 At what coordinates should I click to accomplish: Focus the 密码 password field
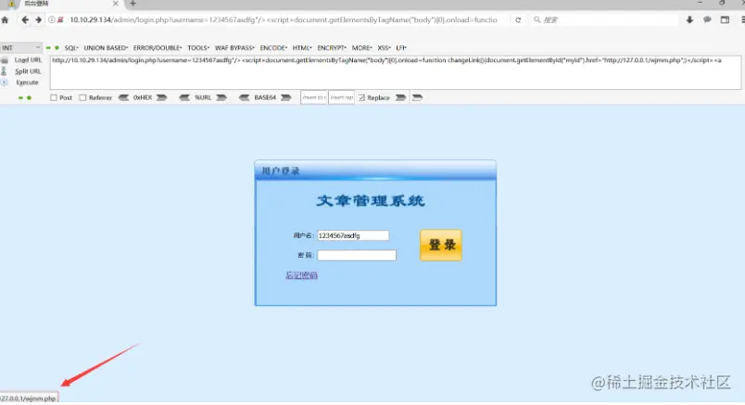pyautogui.click(x=357, y=255)
